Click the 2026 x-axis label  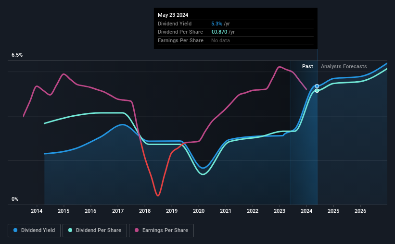(360, 211)
